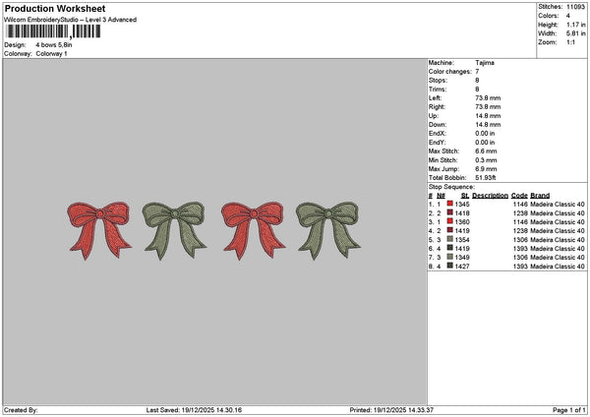Click stitch count "1418" in stop row 2
The width and height of the screenshot is (590, 417).
click(462, 213)
